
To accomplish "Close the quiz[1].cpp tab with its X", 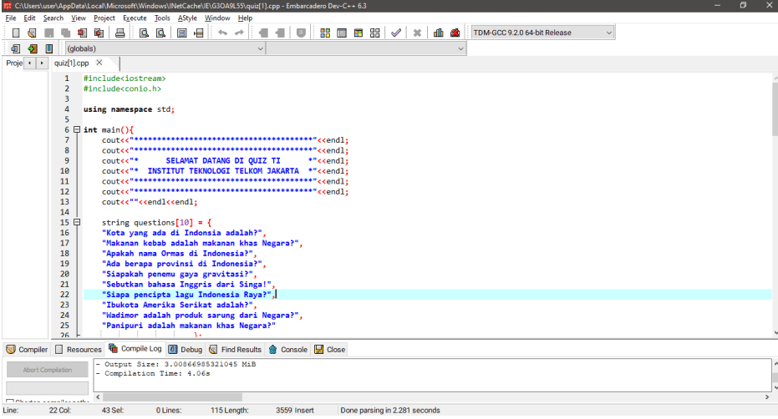I will (99, 63).
